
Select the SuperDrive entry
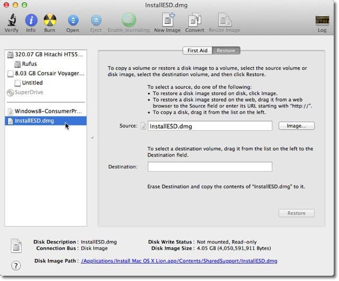click(x=46, y=92)
